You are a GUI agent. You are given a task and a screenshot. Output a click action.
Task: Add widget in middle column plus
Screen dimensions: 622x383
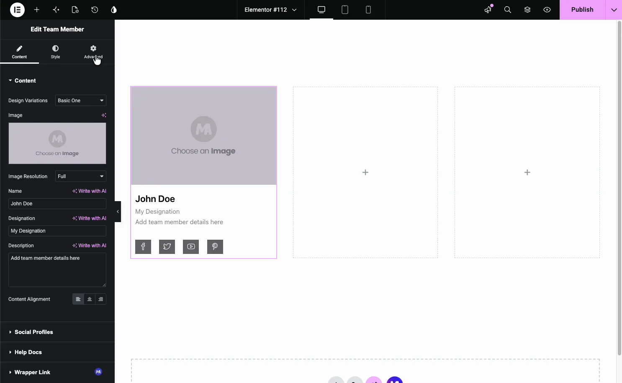(x=365, y=172)
